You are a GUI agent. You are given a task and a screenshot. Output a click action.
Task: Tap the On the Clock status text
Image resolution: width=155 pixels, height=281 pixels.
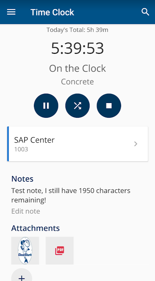(x=78, y=69)
